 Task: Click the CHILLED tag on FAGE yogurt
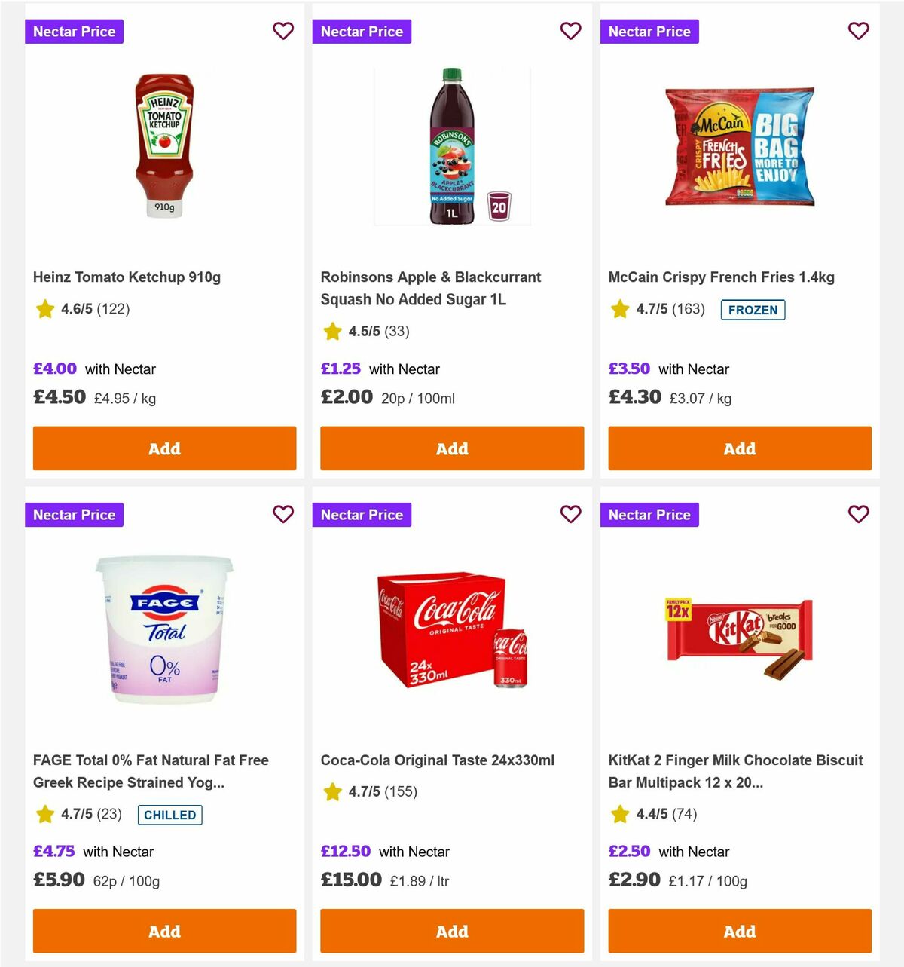(x=169, y=815)
